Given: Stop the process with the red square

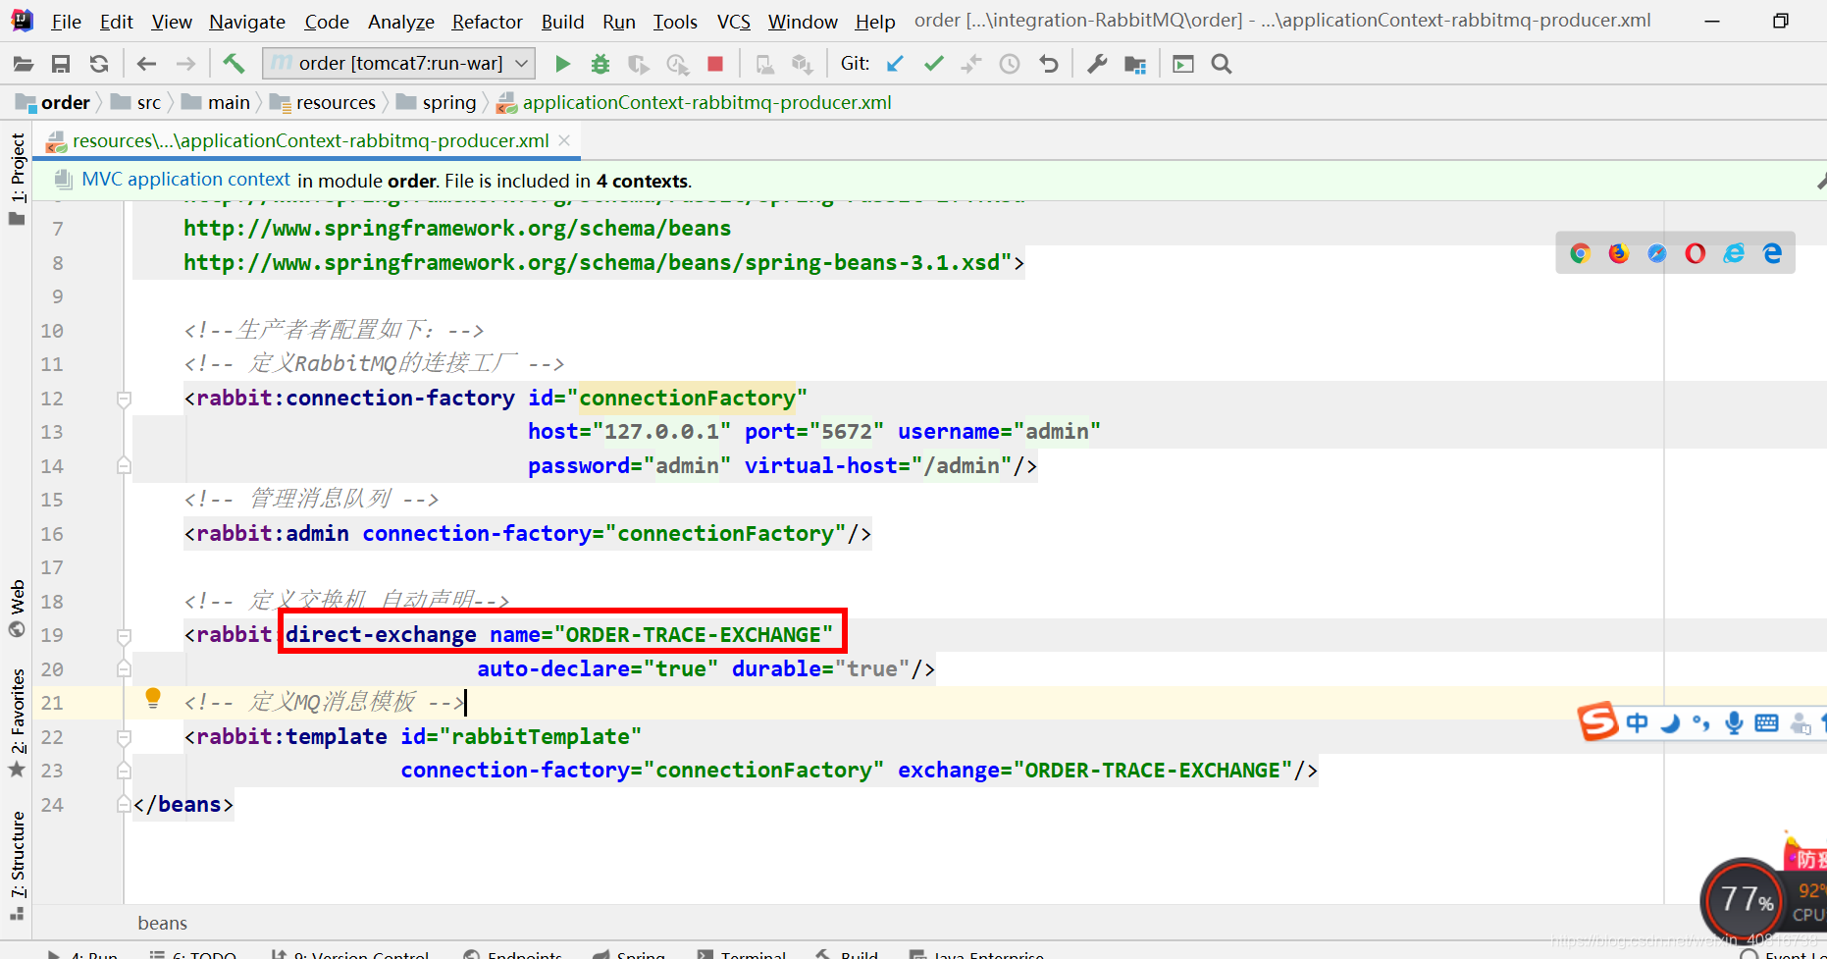Looking at the screenshot, I should point(715,64).
